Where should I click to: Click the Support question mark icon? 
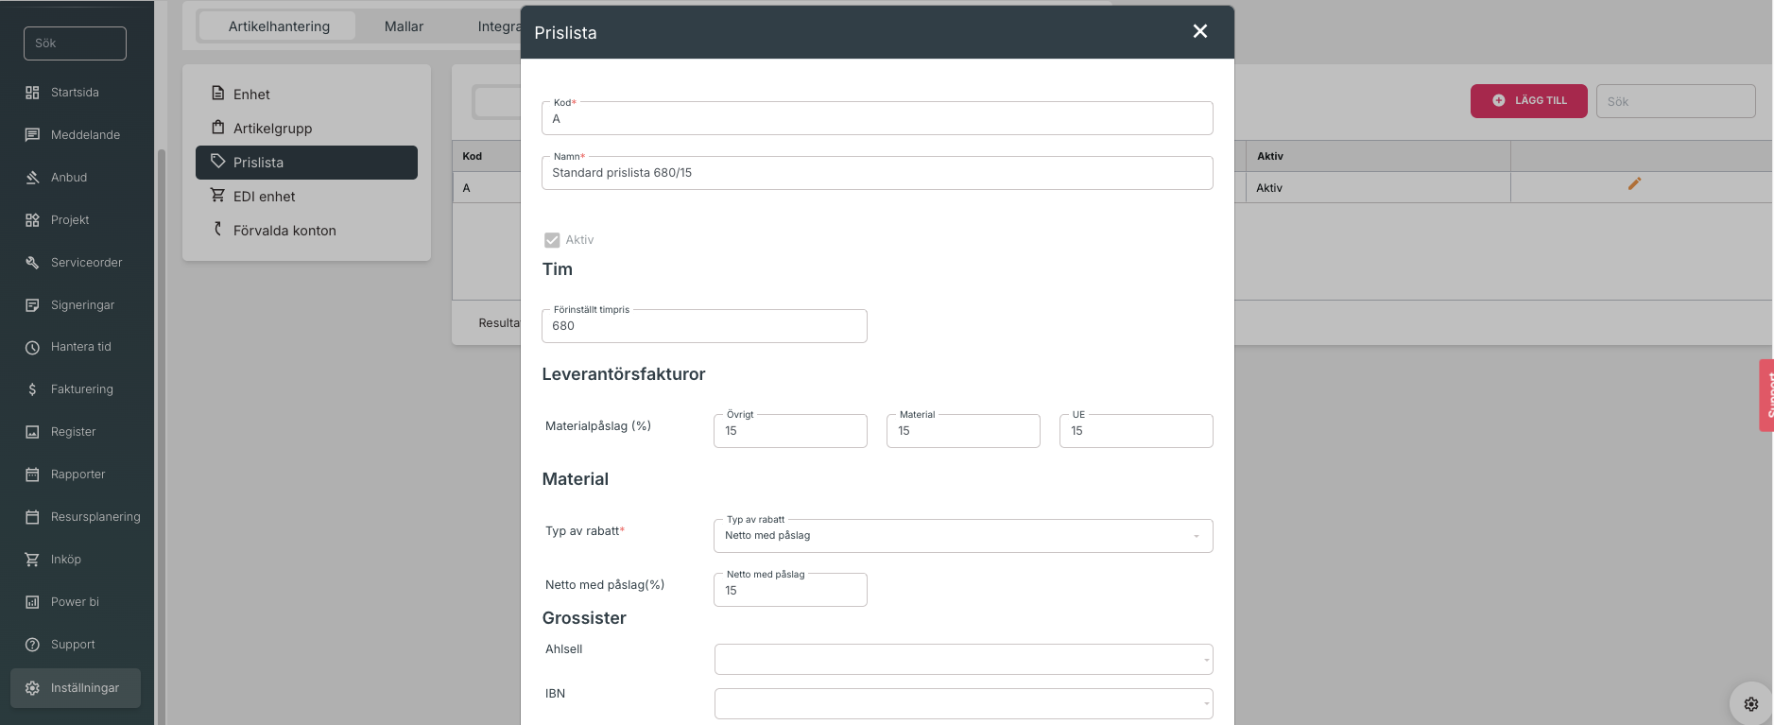coord(32,645)
